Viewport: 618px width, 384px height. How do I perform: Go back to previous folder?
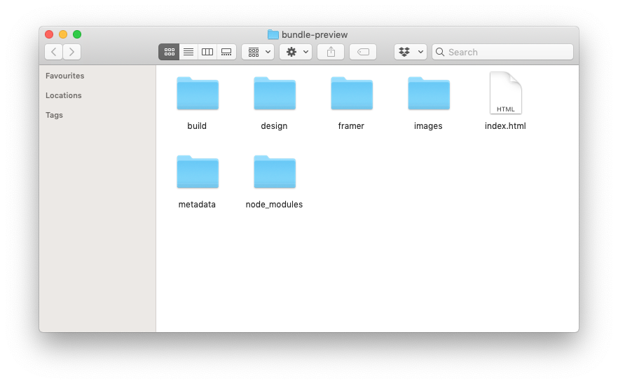(x=54, y=52)
